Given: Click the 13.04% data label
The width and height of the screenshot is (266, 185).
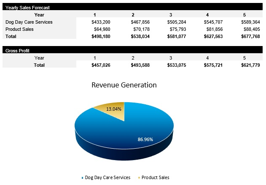Looking at the screenshot, I should 113,109.
